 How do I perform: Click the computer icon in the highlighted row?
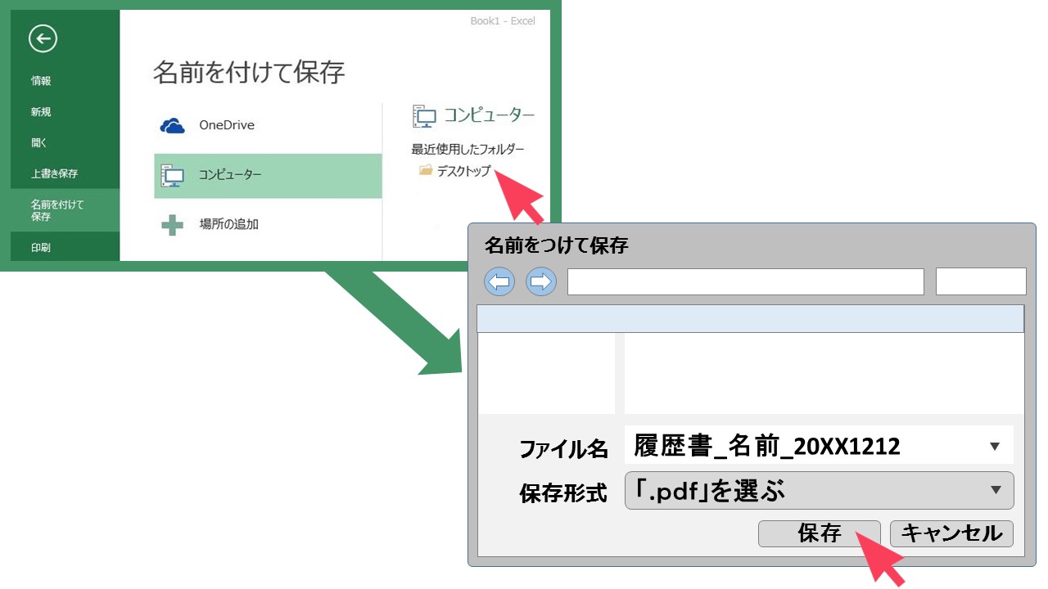[173, 175]
